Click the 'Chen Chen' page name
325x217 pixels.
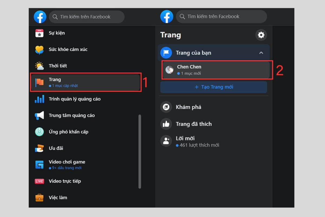pos(189,67)
